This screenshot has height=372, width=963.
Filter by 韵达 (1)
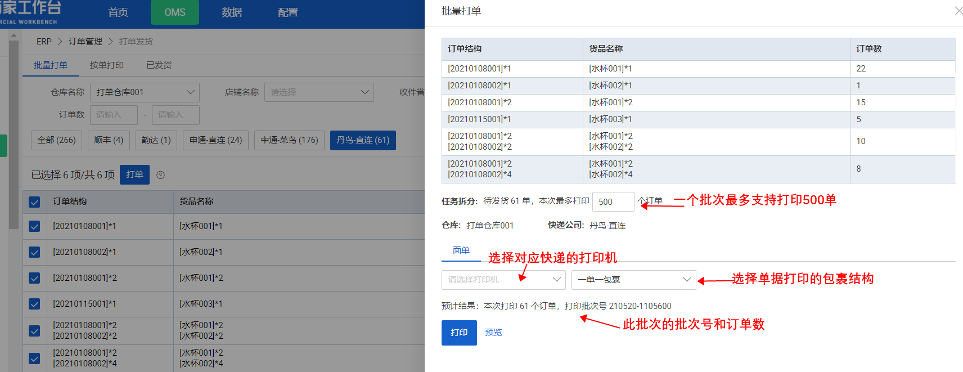tap(156, 140)
